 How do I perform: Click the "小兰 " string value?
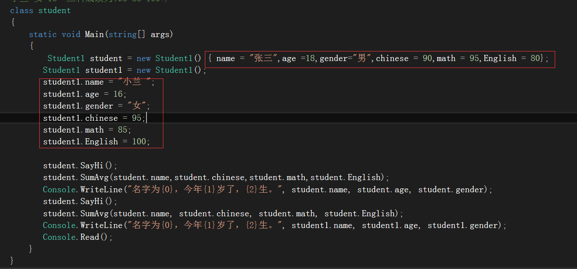coord(135,82)
